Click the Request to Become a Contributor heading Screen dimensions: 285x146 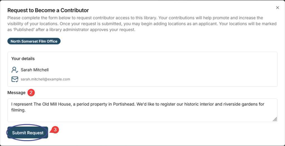(48, 11)
